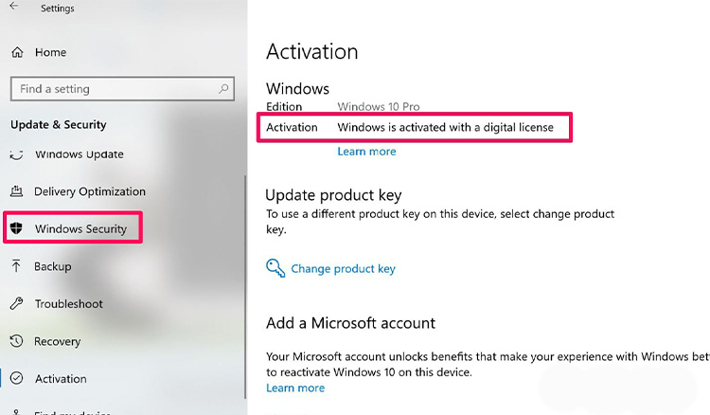Screen dimensions: 710x415
Task: Select Windows Security in the sidebar
Action: [86, 228]
